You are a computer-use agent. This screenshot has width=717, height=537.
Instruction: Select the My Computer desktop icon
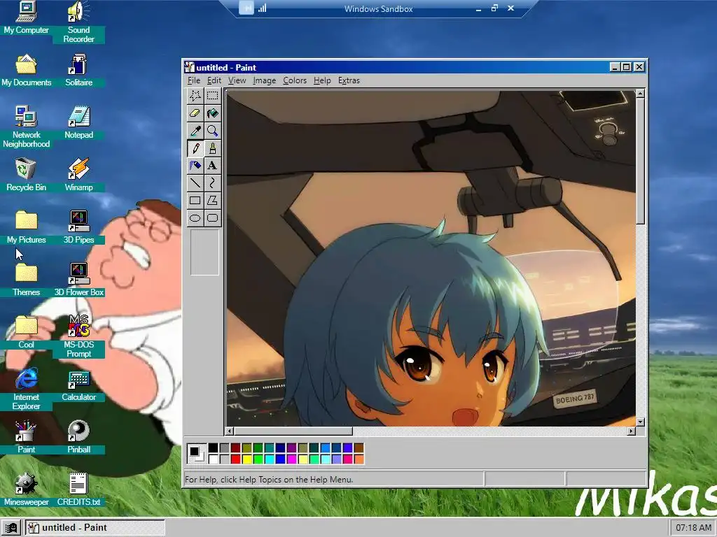tap(26, 18)
